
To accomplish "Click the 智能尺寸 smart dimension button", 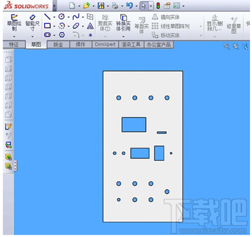I will (32, 23).
